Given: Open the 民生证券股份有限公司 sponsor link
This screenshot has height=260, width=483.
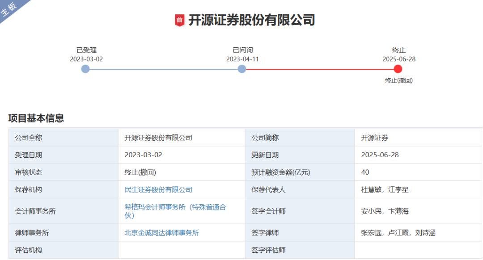Looking at the screenshot, I should [158, 189].
